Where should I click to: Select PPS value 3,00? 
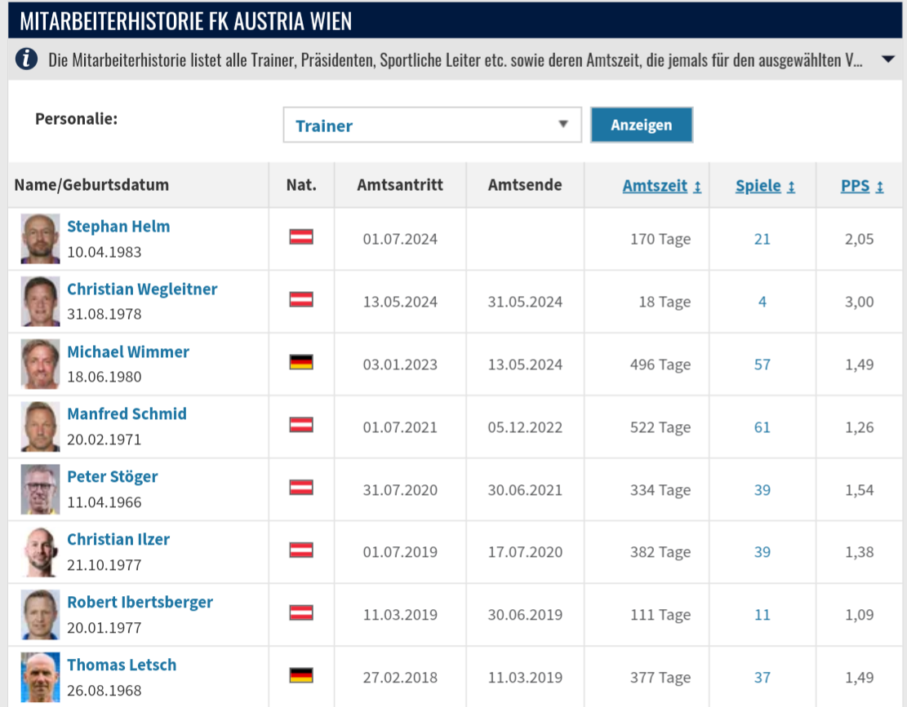click(859, 302)
